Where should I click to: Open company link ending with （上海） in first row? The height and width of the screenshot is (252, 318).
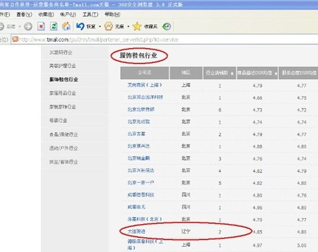144,85
